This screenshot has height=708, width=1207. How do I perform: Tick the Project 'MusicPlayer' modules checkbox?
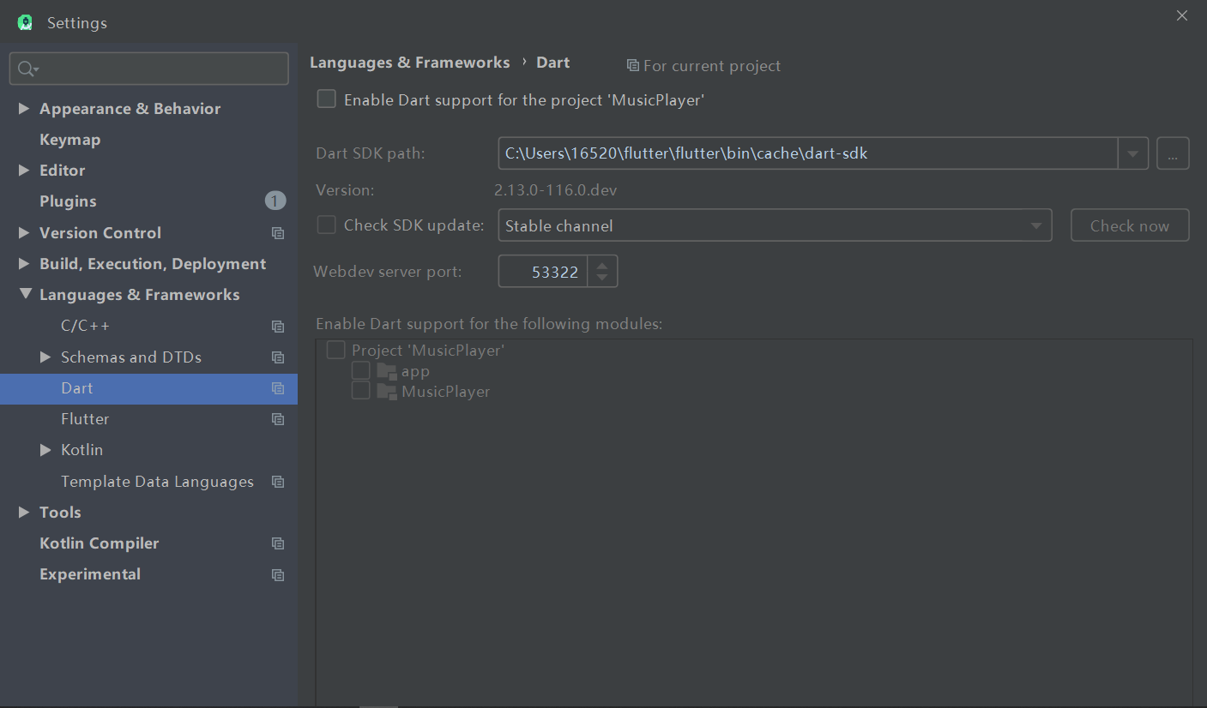pyautogui.click(x=335, y=350)
